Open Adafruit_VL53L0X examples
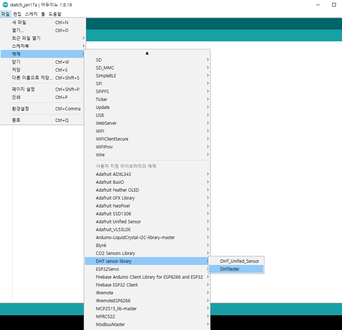Image resolution: width=342 pixels, height=330 pixels. click(147, 229)
